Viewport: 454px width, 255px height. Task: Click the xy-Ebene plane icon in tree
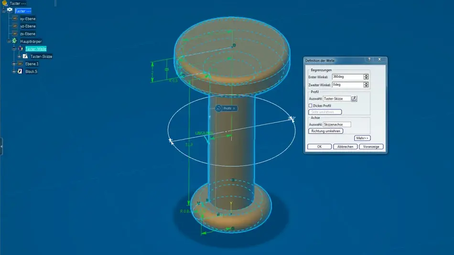coord(15,19)
